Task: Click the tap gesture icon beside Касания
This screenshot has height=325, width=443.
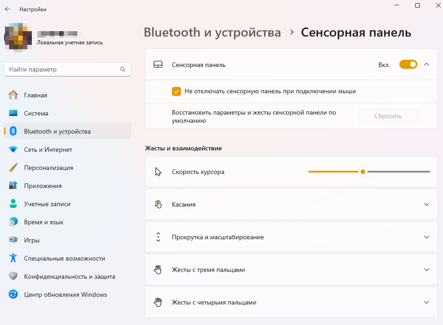Action: click(158, 204)
